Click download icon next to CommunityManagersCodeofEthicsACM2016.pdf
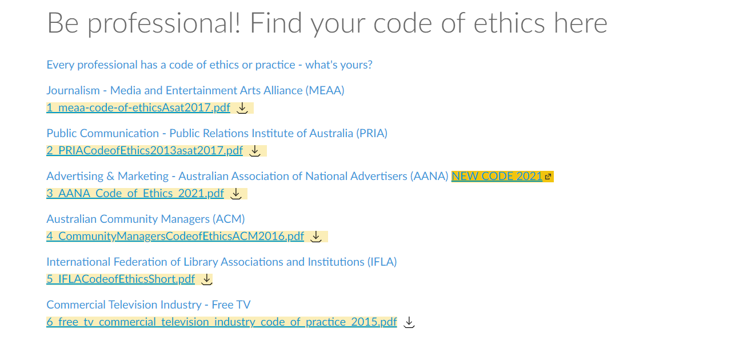The width and height of the screenshot is (755, 340). pyautogui.click(x=316, y=237)
